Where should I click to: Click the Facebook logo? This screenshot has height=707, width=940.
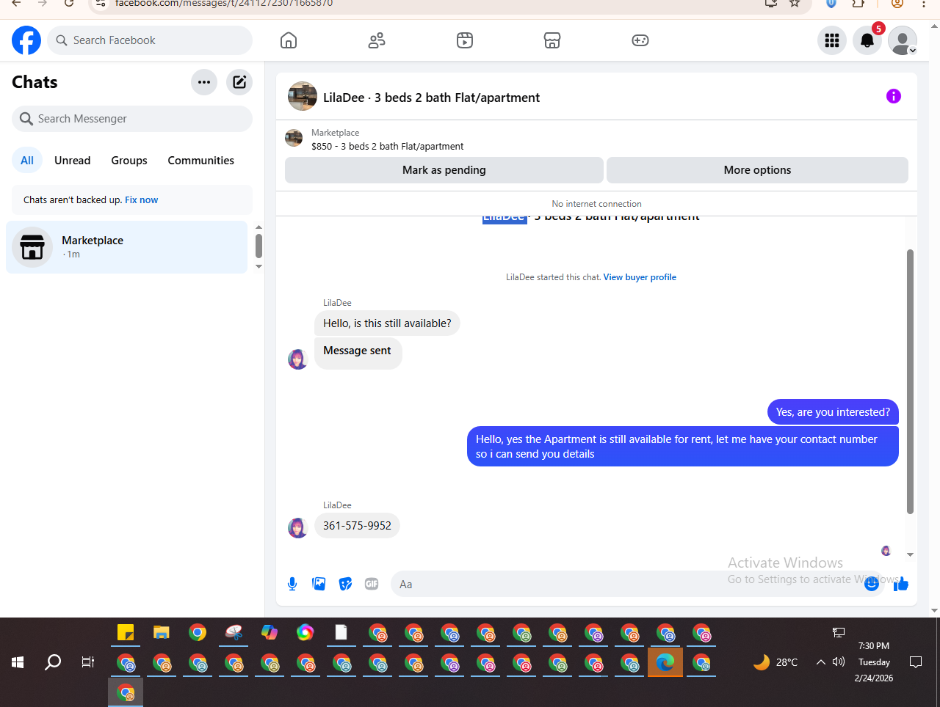tap(26, 40)
